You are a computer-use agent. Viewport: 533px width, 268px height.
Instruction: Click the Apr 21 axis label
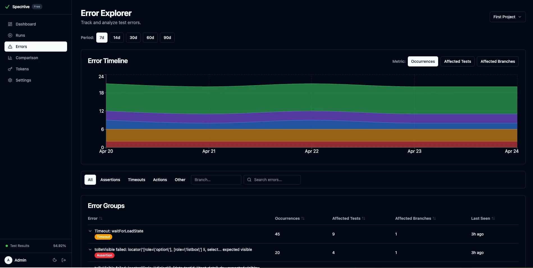[209, 151]
